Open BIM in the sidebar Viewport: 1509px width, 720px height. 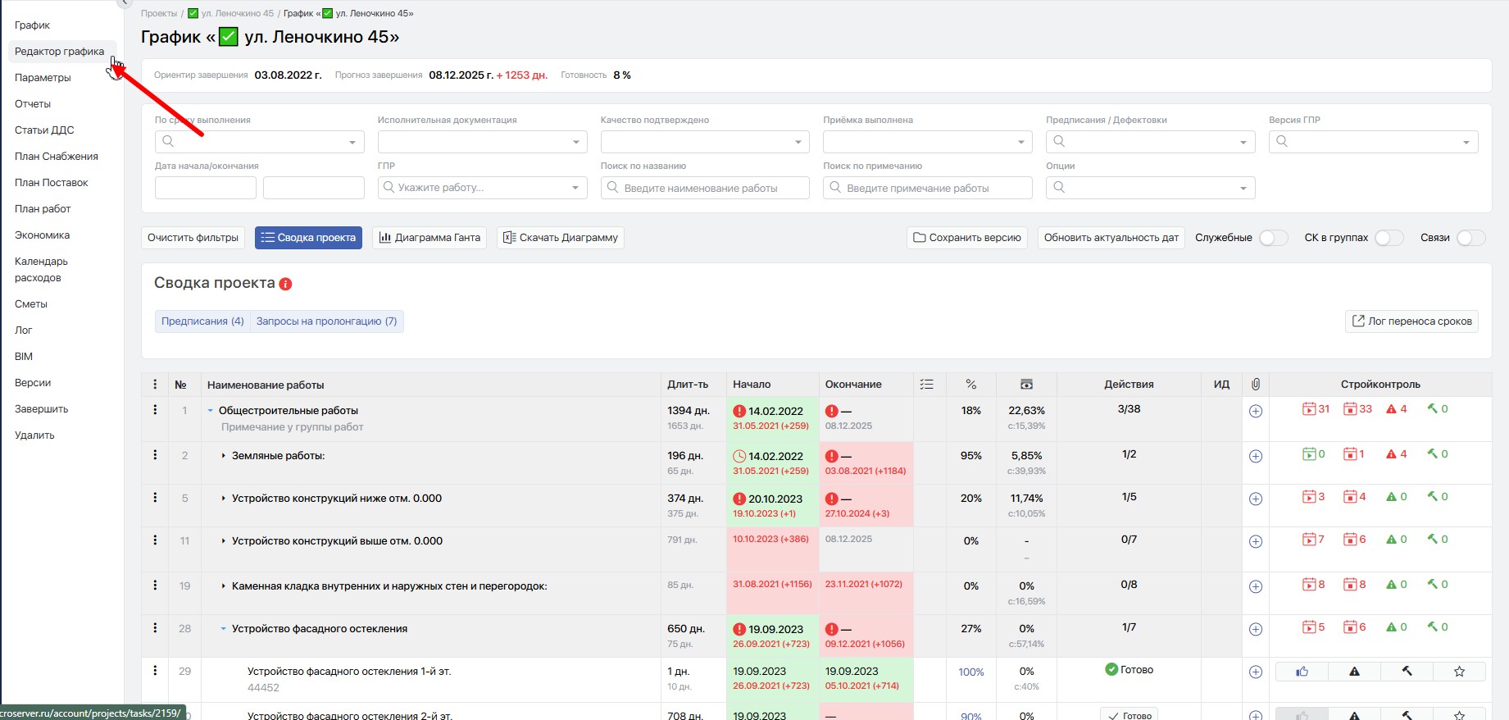(x=24, y=357)
